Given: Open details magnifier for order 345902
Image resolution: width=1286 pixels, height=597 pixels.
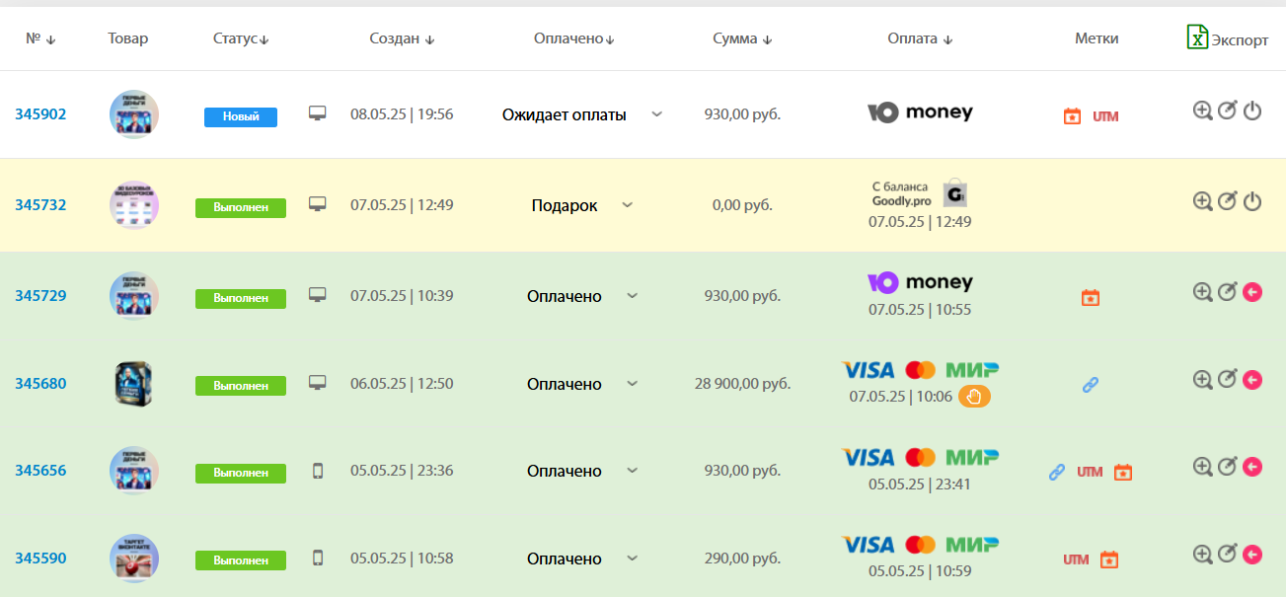Looking at the screenshot, I should pyautogui.click(x=1202, y=112).
